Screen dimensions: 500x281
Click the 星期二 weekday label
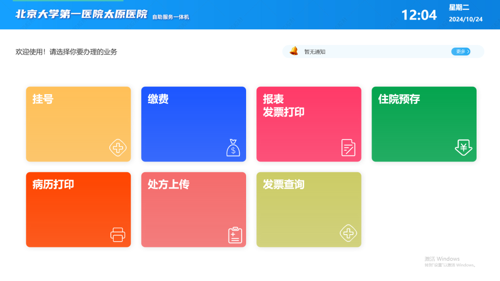(x=459, y=7)
